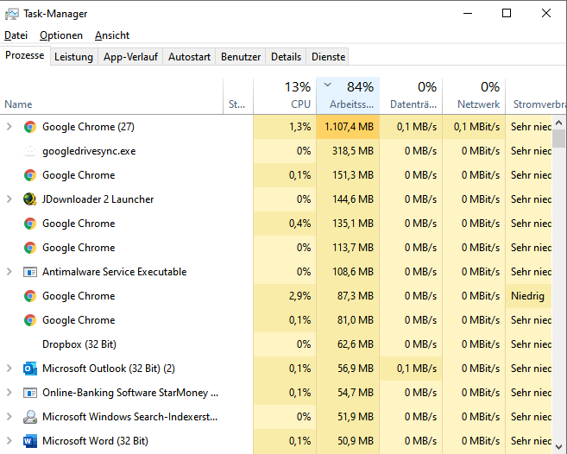The width and height of the screenshot is (567, 454).
Task: Click the Task-Manager title bar icon
Action: click(12, 14)
